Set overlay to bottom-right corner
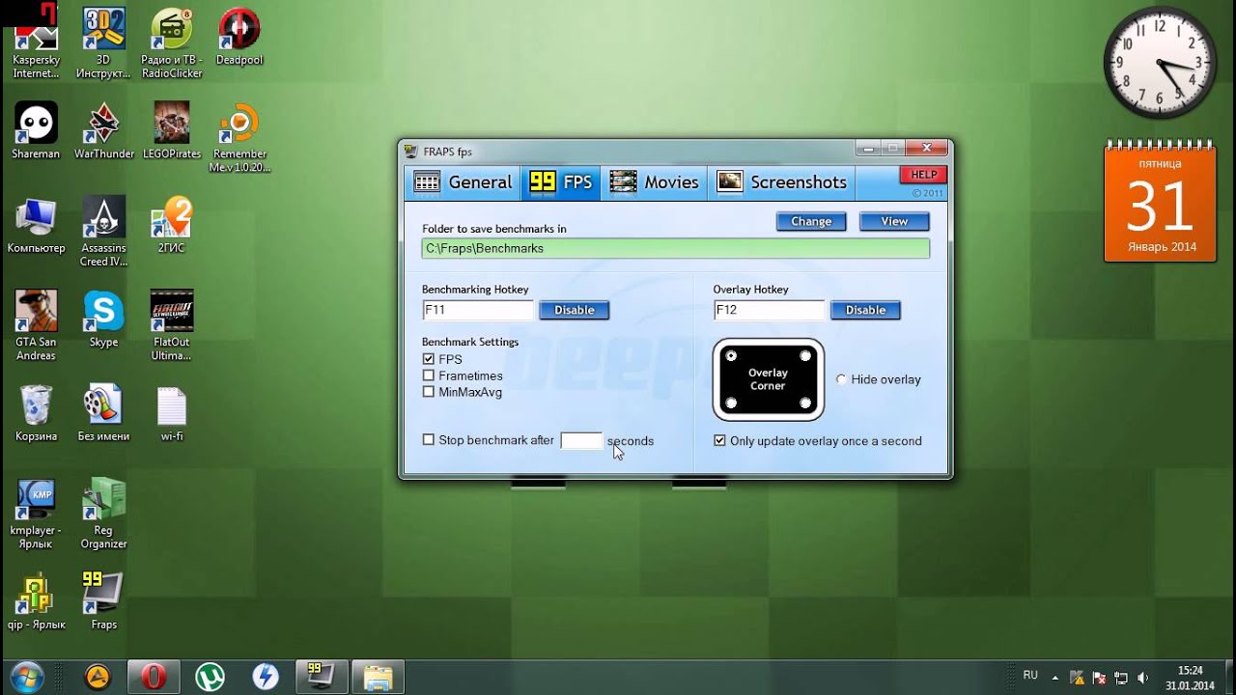This screenshot has width=1236, height=695. [x=805, y=402]
